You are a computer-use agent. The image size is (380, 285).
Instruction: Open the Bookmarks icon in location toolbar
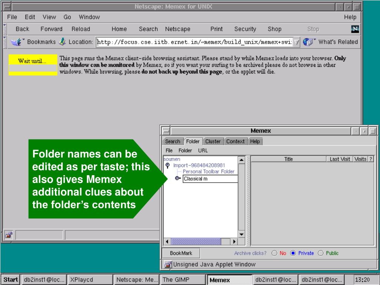17,42
